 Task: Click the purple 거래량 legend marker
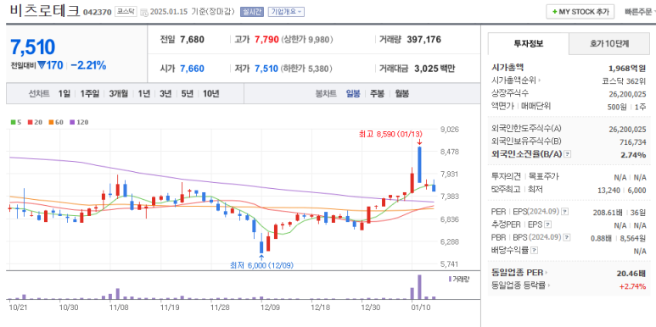coord(450,279)
